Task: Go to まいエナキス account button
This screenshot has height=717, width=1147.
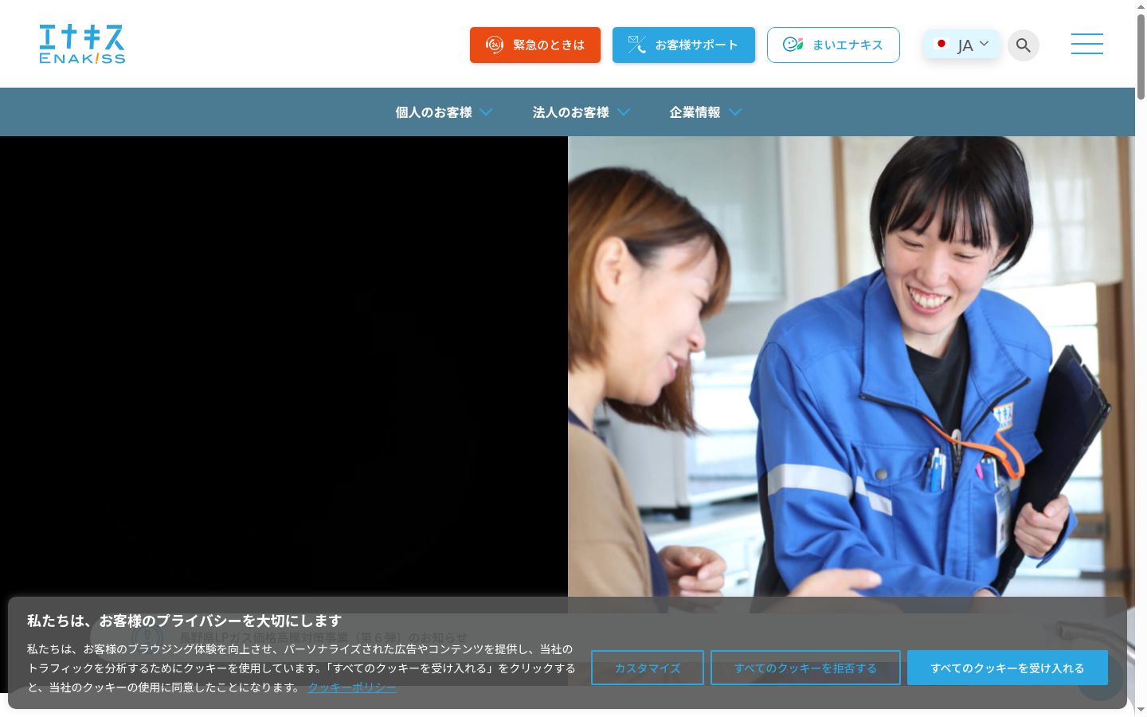Action: (x=833, y=45)
